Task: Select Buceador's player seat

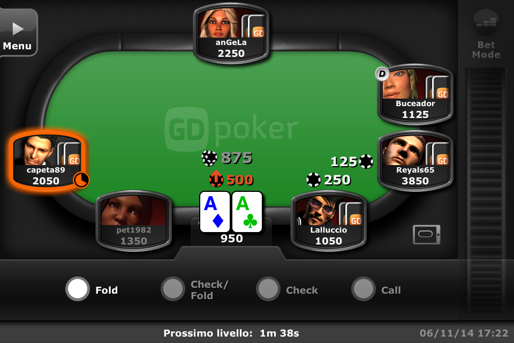Action: [x=415, y=94]
